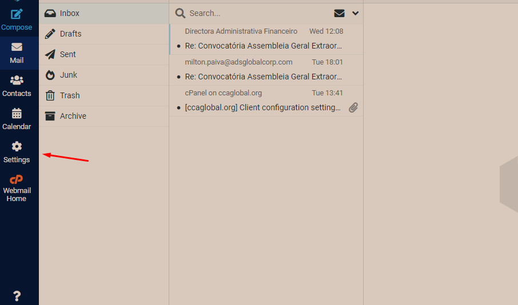Screen dimensions: 518x305
Task: Open message from cPanel on ccaglobal.org
Action: (224, 93)
